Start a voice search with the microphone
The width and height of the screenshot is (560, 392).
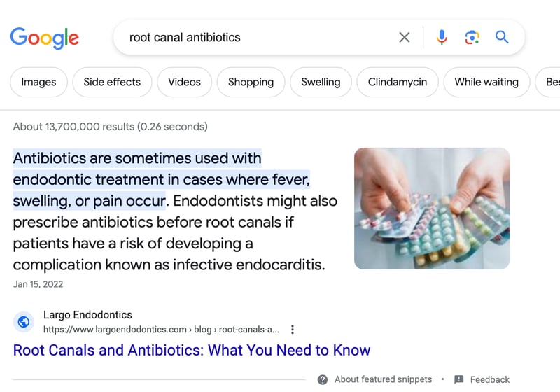click(442, 37)
